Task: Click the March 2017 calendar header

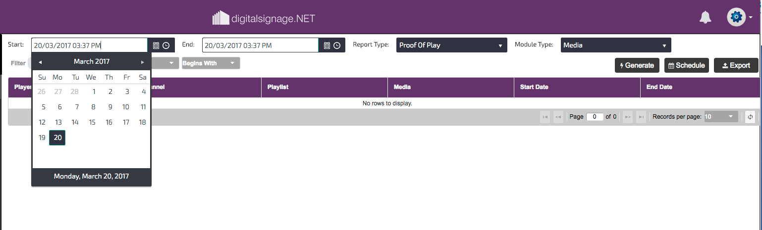Action: [x=92, y=62]
